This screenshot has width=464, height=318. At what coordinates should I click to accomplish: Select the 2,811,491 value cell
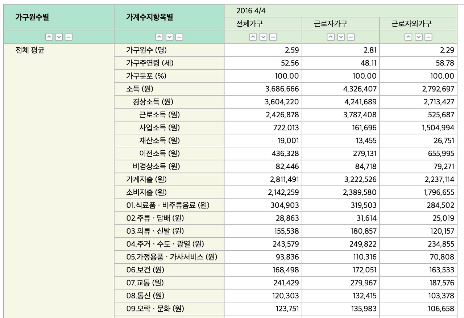tap(263, 179)
